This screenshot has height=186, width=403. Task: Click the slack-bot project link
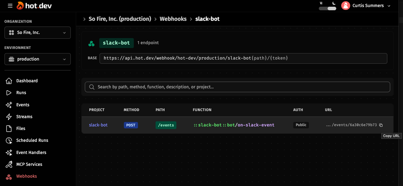coord(98,125)
